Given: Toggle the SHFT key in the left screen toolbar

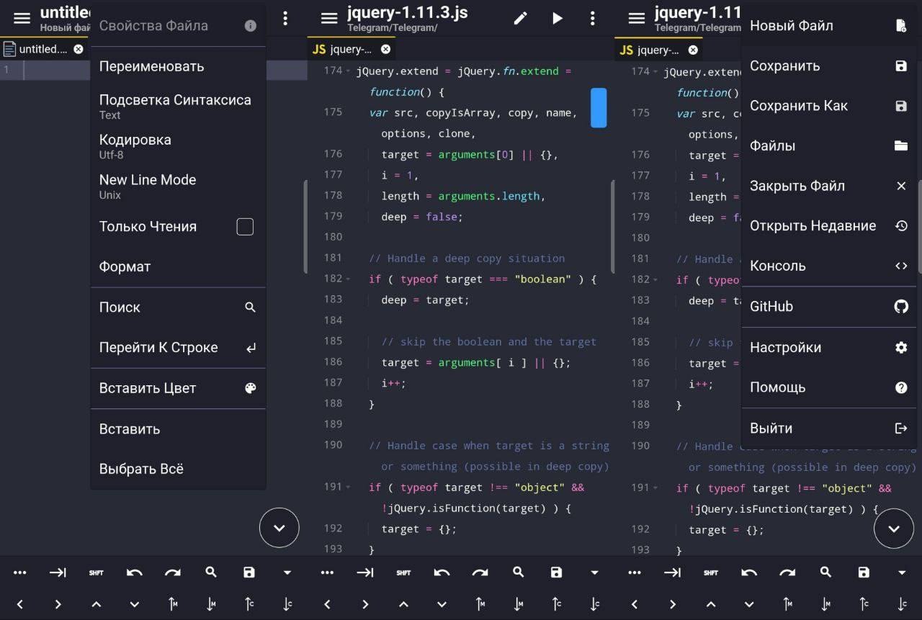Looking at the screenshot, I should [x=96, y=573].
